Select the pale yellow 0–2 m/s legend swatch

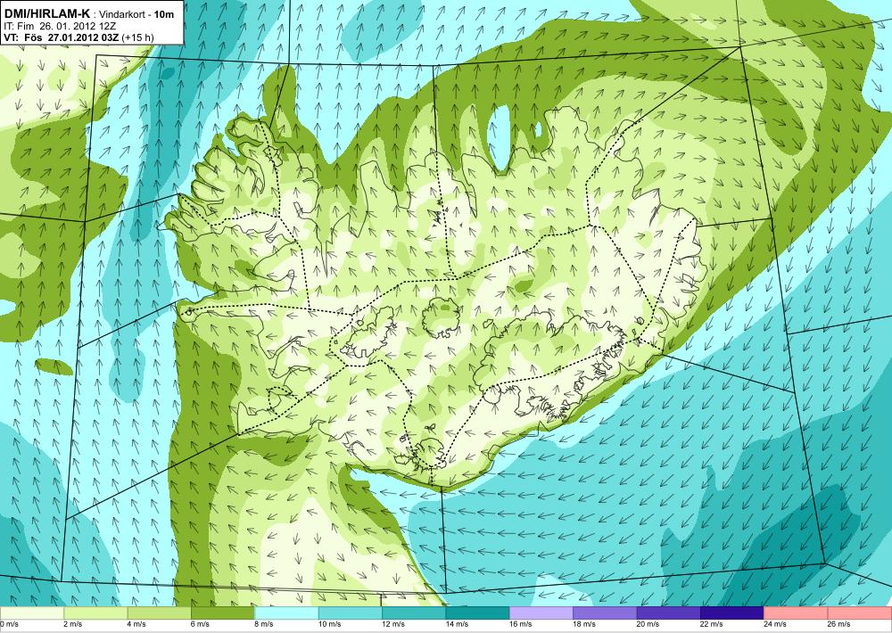(x=32, y=613)
